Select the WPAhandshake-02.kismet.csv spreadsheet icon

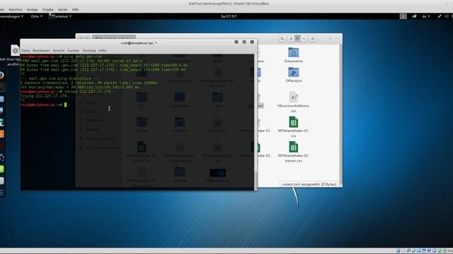click(x=294, y=147)
